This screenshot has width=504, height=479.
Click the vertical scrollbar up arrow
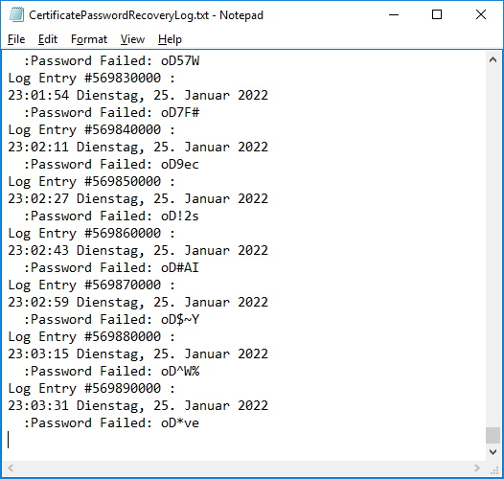493,59
